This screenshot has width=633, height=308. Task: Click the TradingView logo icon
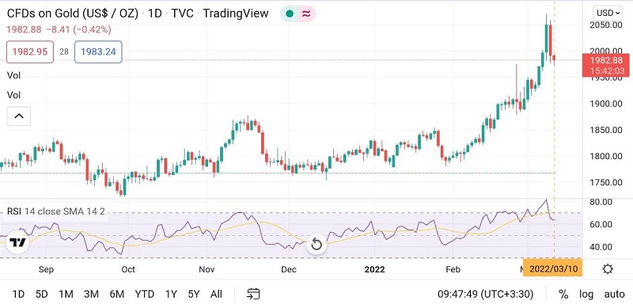[x=17, y=242]
